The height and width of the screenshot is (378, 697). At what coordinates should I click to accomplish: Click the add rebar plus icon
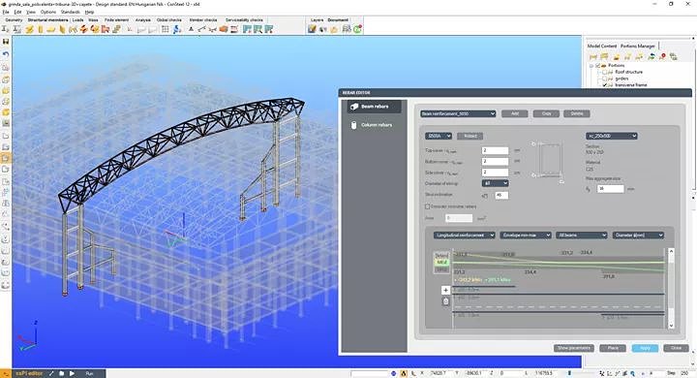pyautogui.click(x=446, y=291)
